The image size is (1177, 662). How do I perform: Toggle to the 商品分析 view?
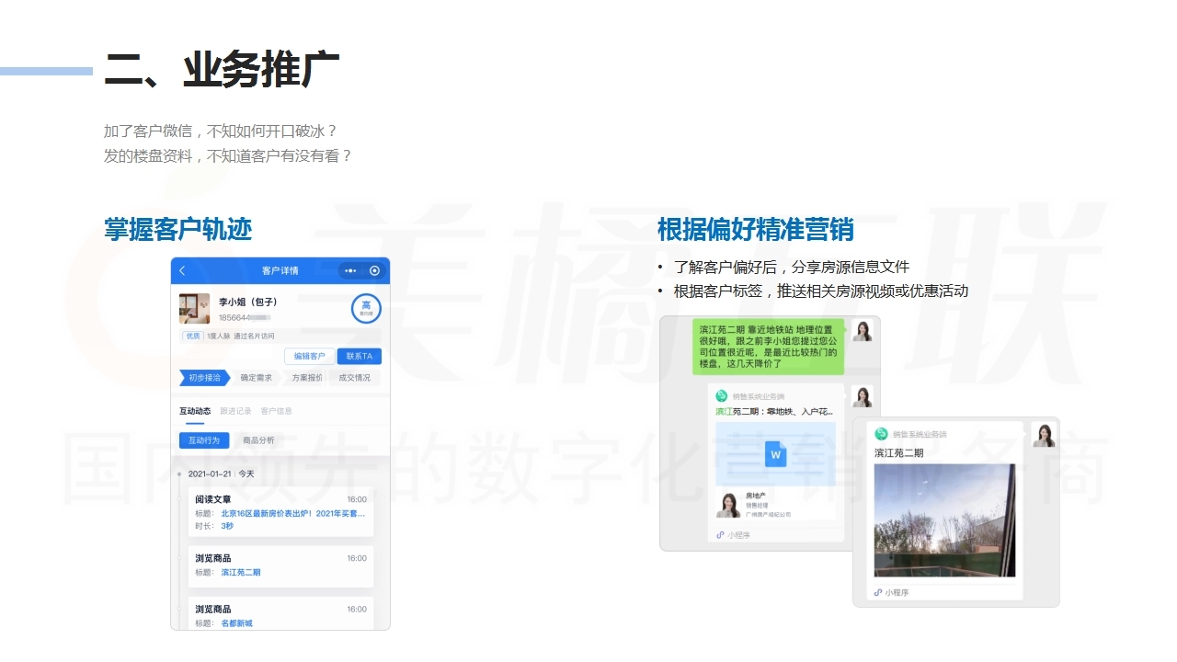pos(258,440)
